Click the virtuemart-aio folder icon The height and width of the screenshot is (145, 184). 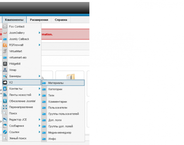click(5, 58)
